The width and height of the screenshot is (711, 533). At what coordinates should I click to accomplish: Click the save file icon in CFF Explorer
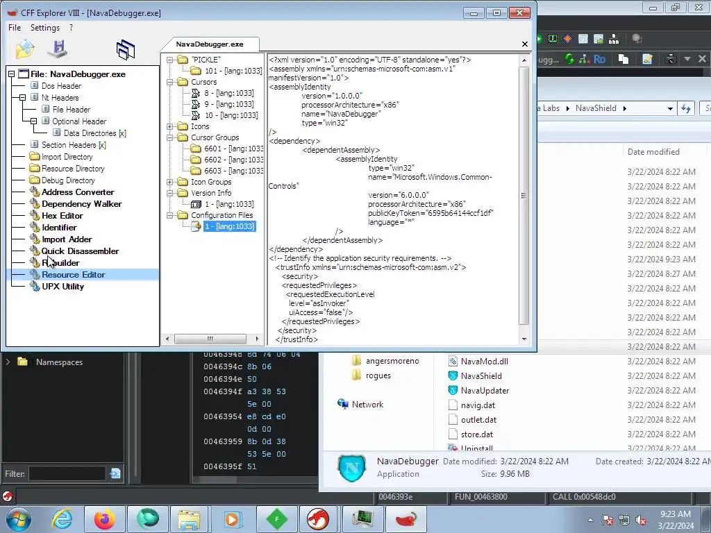click(x=59, y=49)
